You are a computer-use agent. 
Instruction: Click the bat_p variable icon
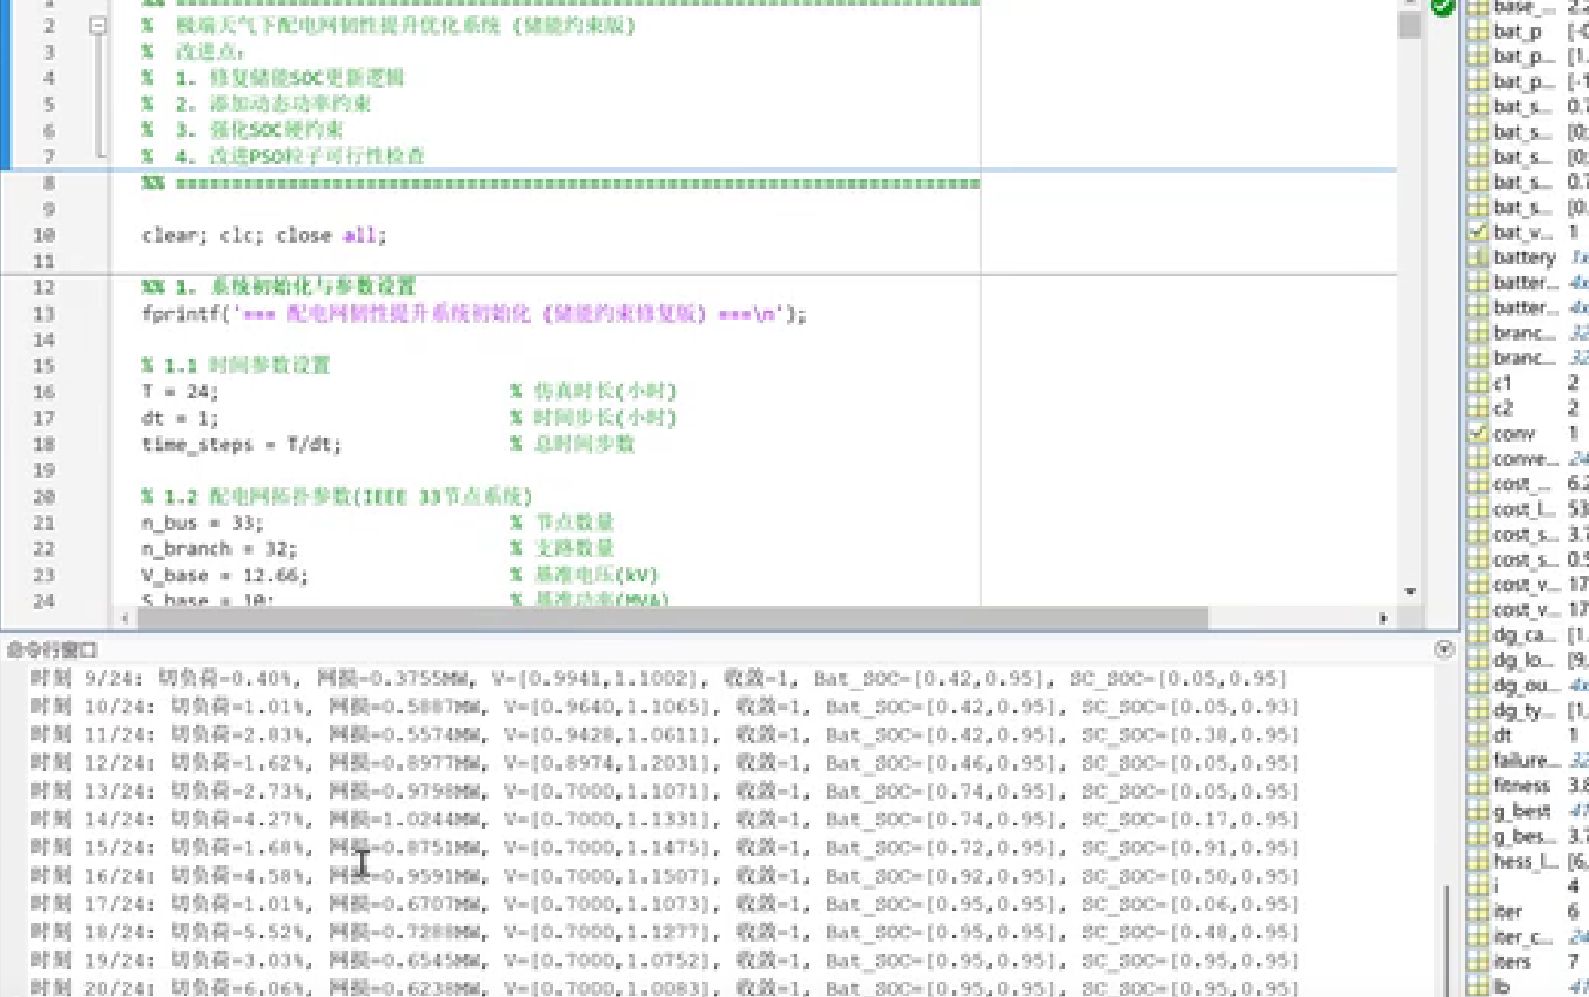click(1477, 32)
